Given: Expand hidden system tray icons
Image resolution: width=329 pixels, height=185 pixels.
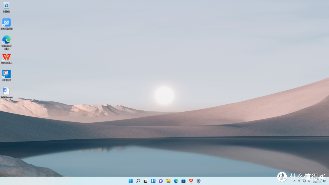Looking at the screenshot, I should [x=295, y=181].
